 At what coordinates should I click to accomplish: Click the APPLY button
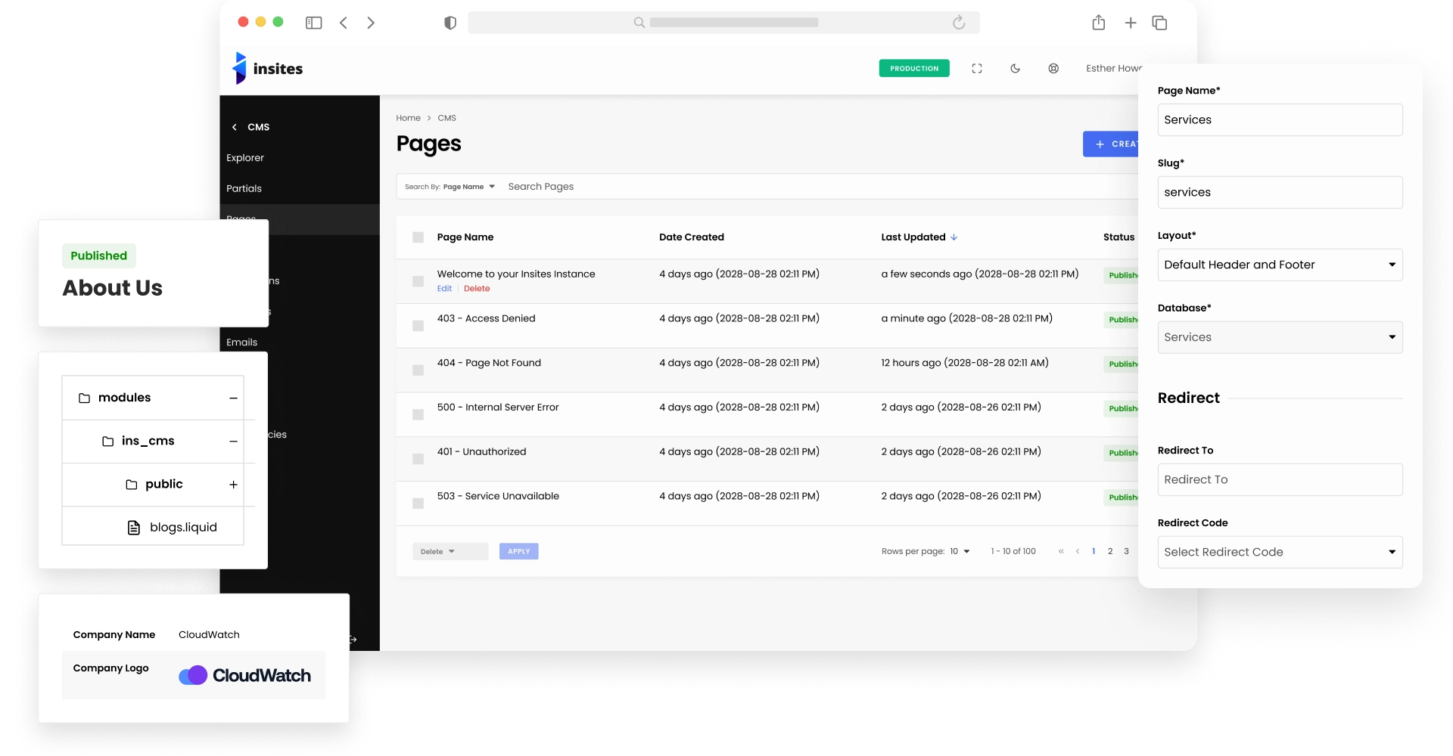(519, 552)
